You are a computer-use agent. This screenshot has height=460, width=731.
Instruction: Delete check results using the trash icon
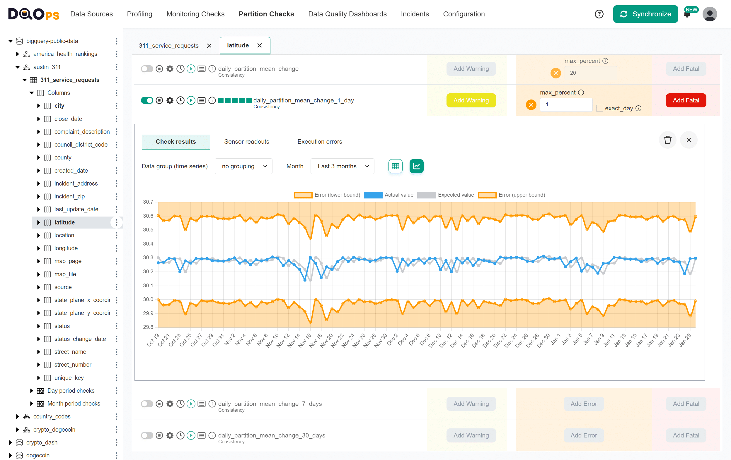667,140
